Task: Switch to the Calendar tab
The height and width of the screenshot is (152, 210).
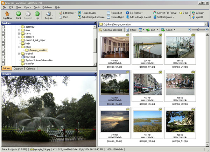Action: click(x=31, y=68)
